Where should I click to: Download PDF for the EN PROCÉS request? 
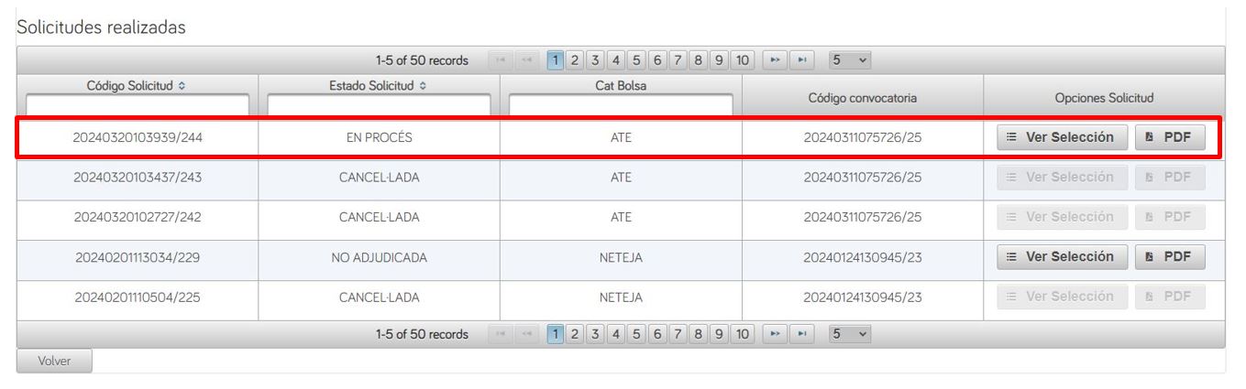pyautogui.click(x=1170, y=137)
